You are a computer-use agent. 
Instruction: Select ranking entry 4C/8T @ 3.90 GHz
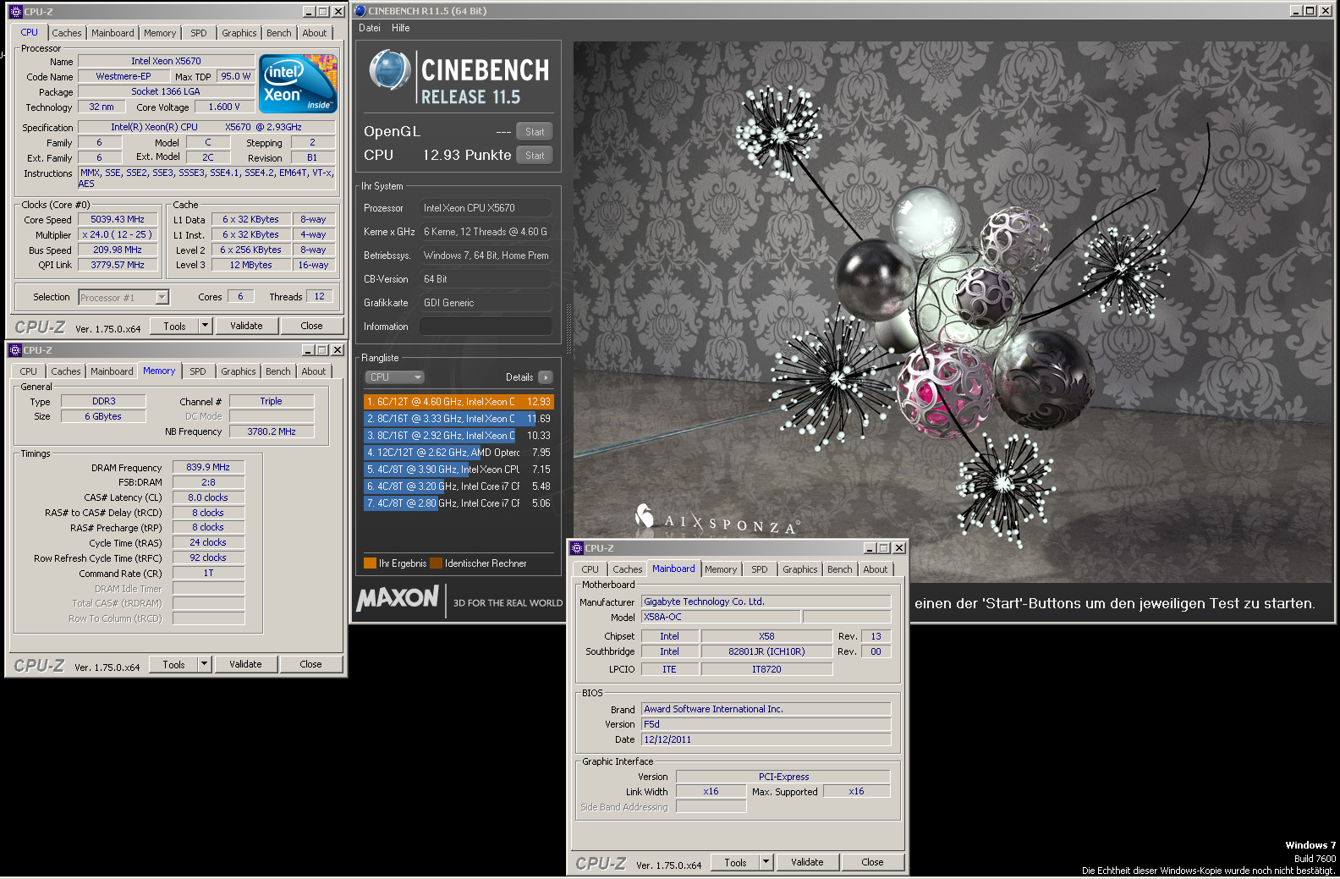[459, 470]
